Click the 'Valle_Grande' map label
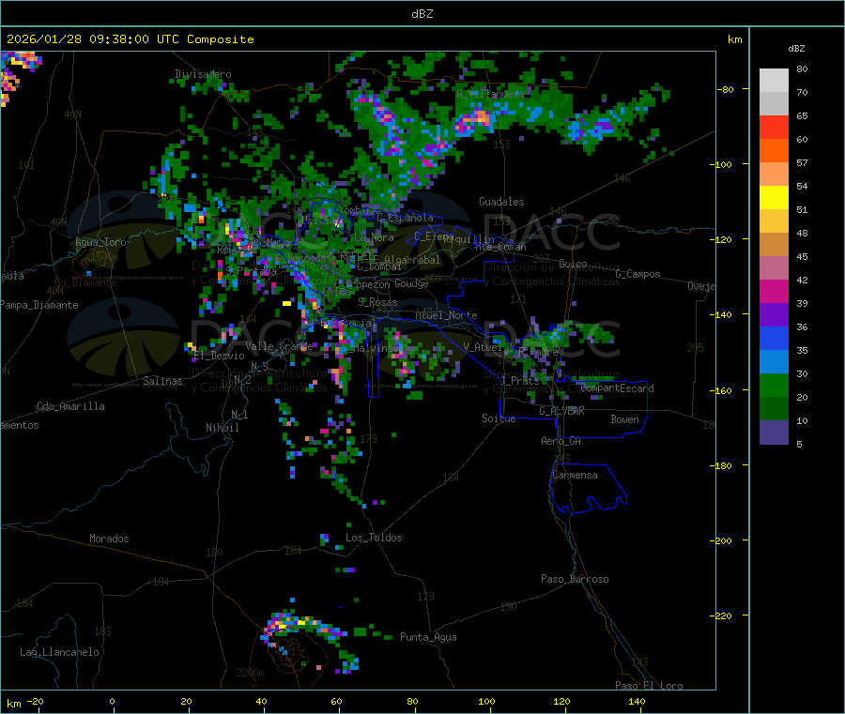The width and height of the screenshot is (845, 714). tap(279, 345)
